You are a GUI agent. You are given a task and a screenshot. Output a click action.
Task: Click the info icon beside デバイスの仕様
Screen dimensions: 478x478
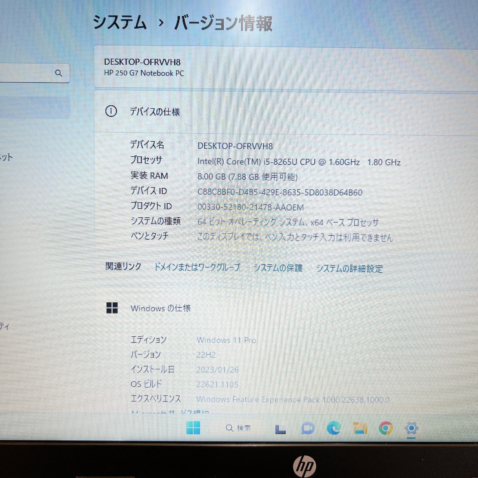(111, 111)
